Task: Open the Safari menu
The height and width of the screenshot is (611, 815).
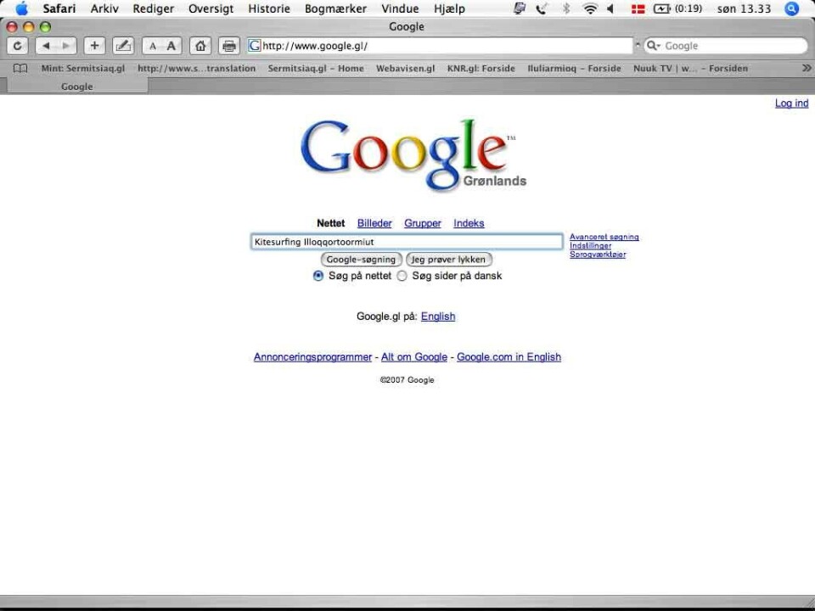Action: tap(59, 8)
